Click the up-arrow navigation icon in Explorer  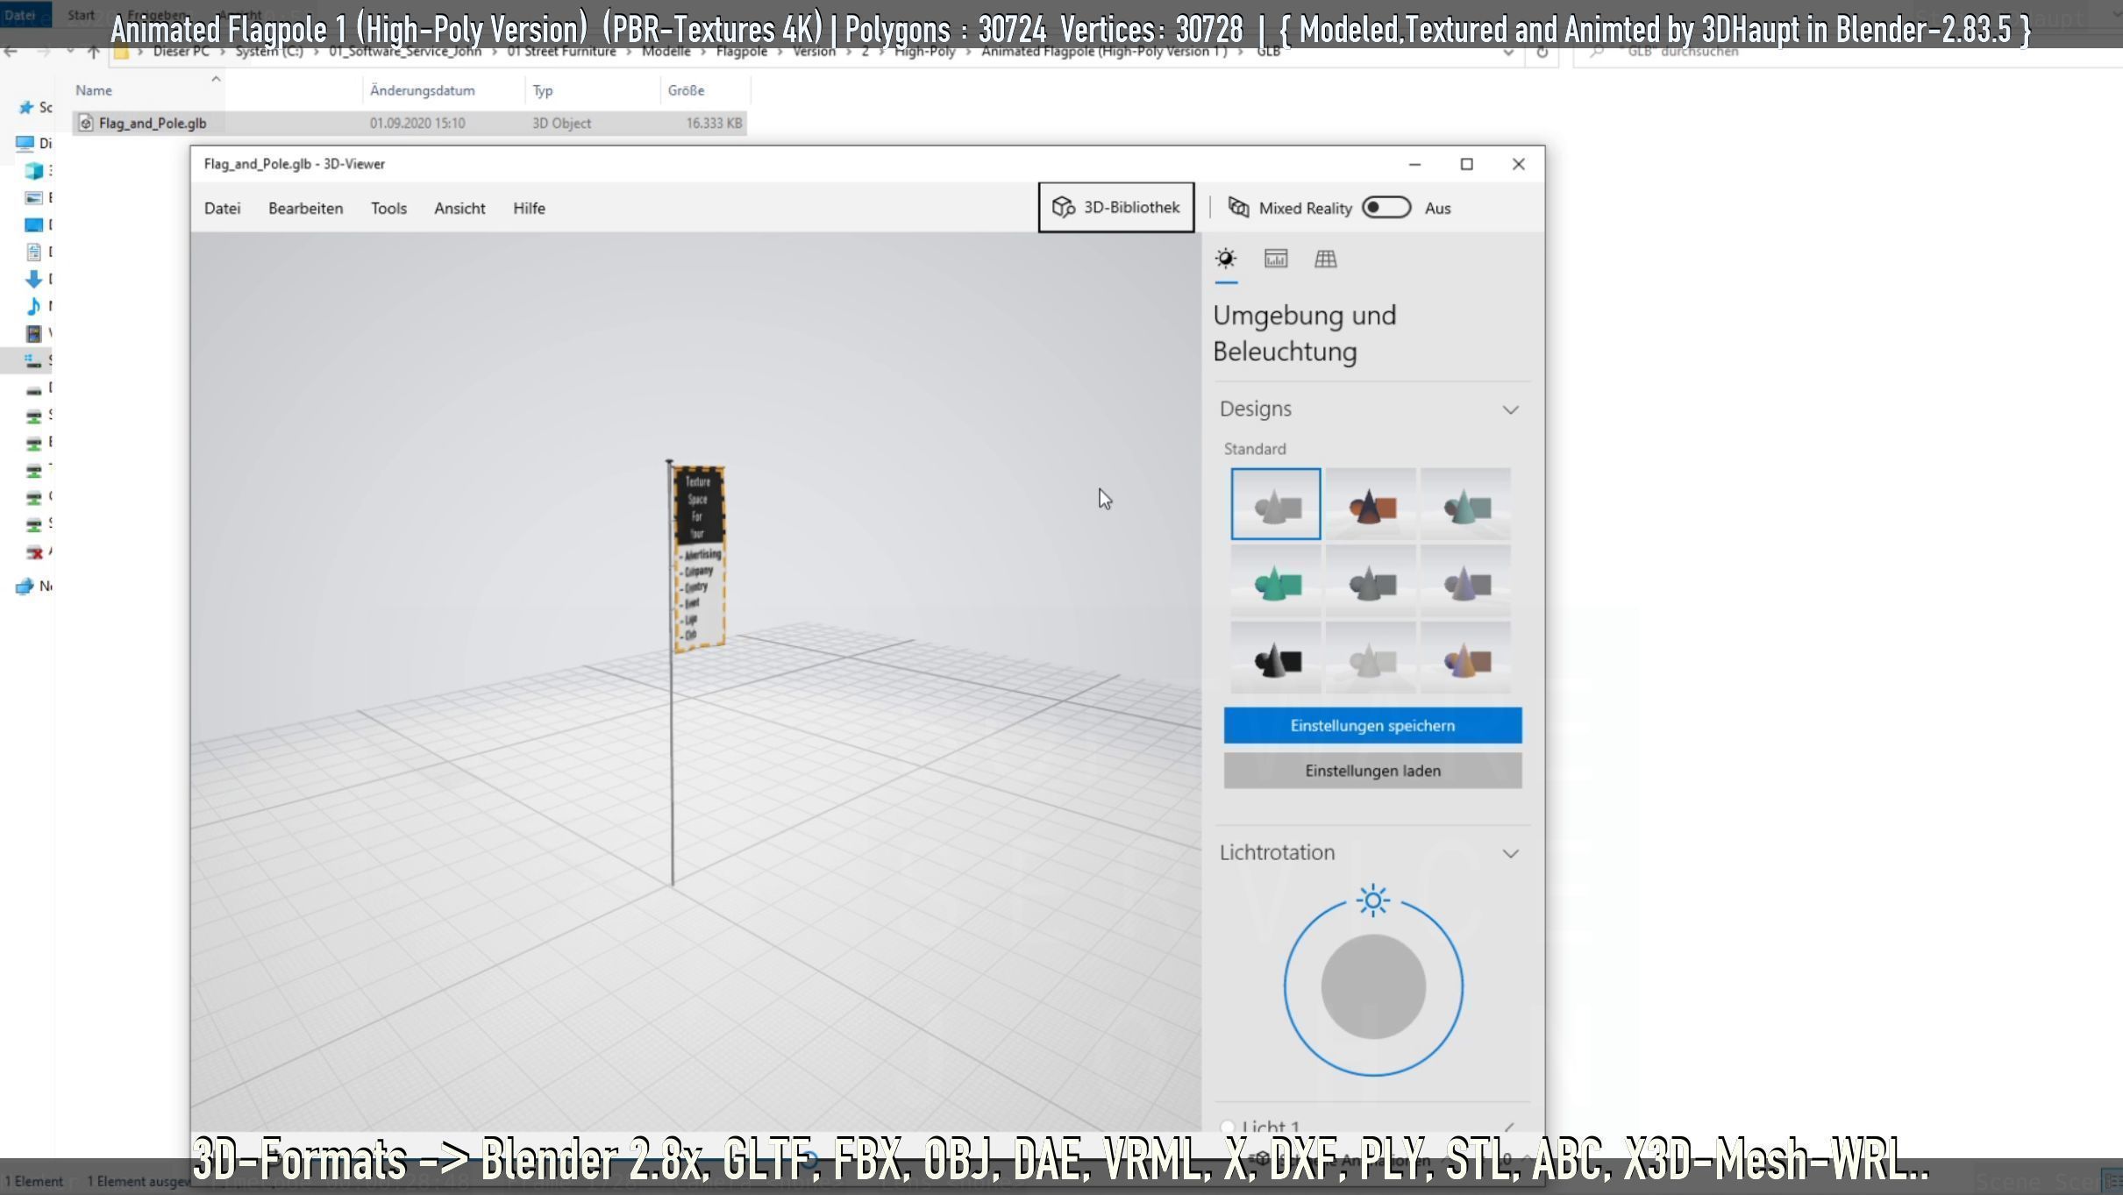point(93,53)
